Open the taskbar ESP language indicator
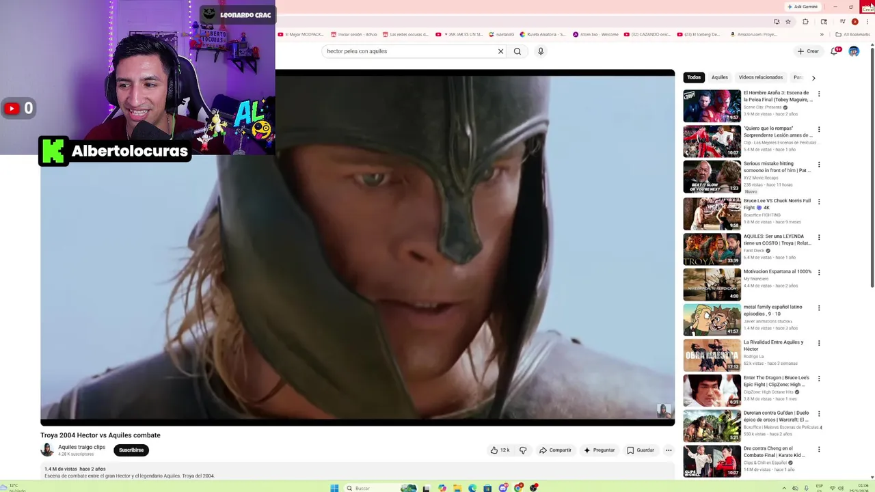This screenshot has height=492, width=875. pos(820,488)
